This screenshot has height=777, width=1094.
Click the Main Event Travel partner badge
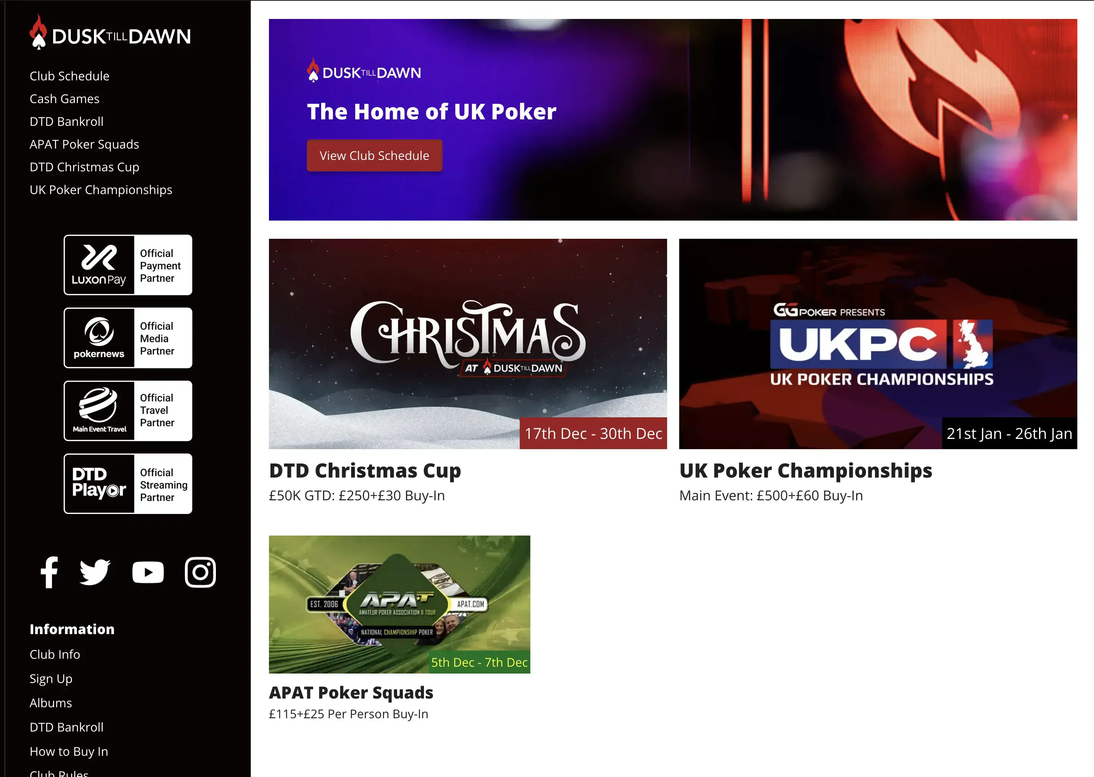tap(128, 410)
